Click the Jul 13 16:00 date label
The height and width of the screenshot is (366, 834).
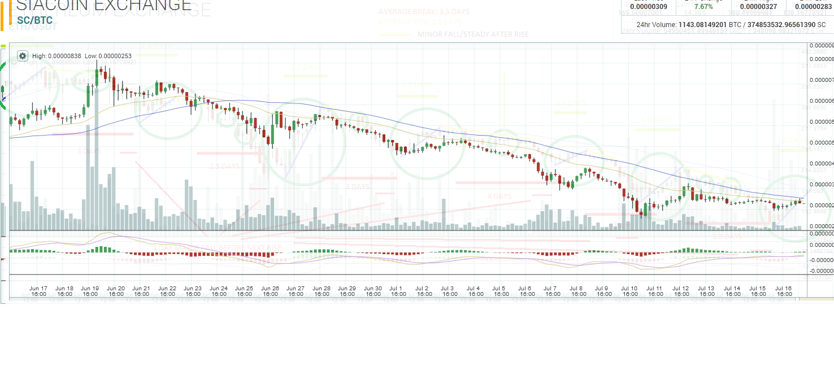706,291
